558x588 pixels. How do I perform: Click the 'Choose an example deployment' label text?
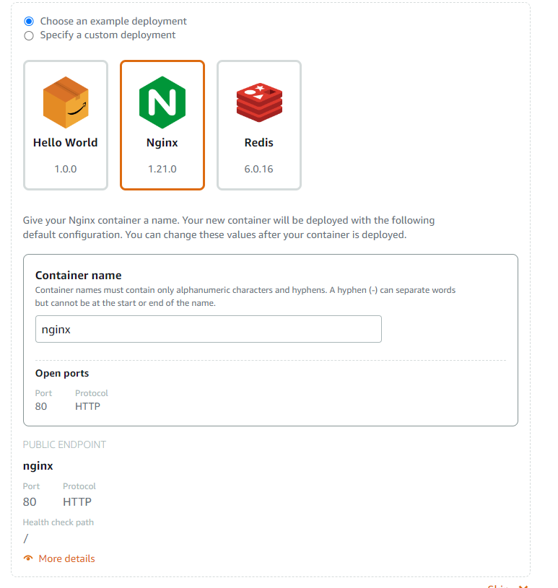tap(113, 21)
